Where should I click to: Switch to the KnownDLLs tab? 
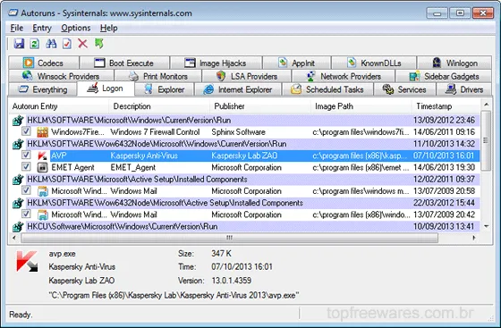(x=374, y=63)
